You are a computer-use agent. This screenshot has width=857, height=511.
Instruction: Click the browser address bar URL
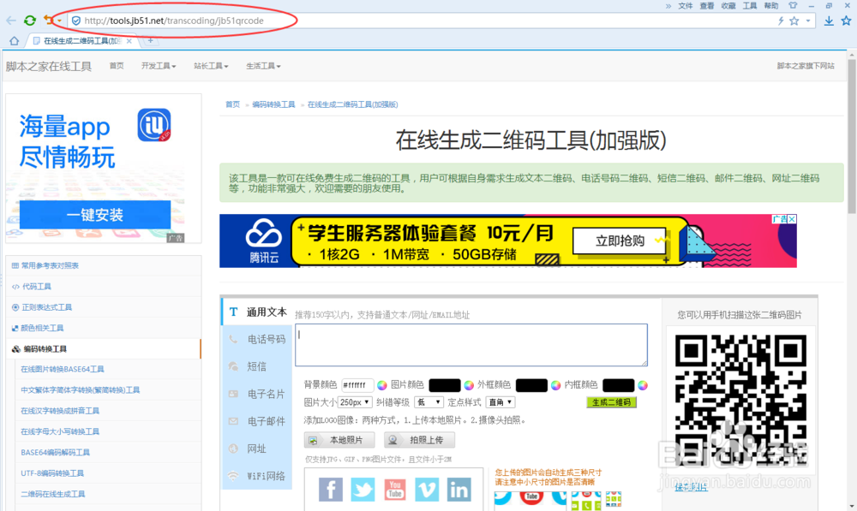[174, 21]
